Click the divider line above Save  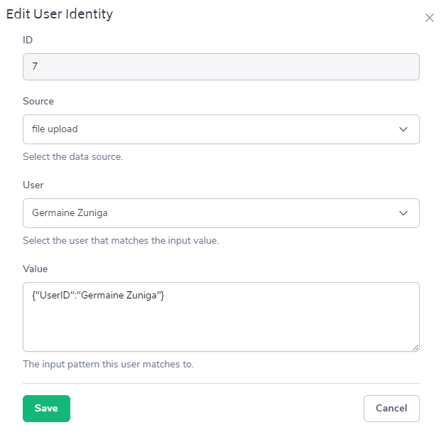tap(221, 384)
